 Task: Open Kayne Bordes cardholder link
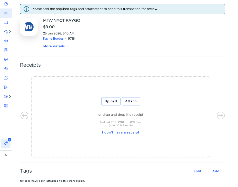pyautogui.click(x=53, y=39)
